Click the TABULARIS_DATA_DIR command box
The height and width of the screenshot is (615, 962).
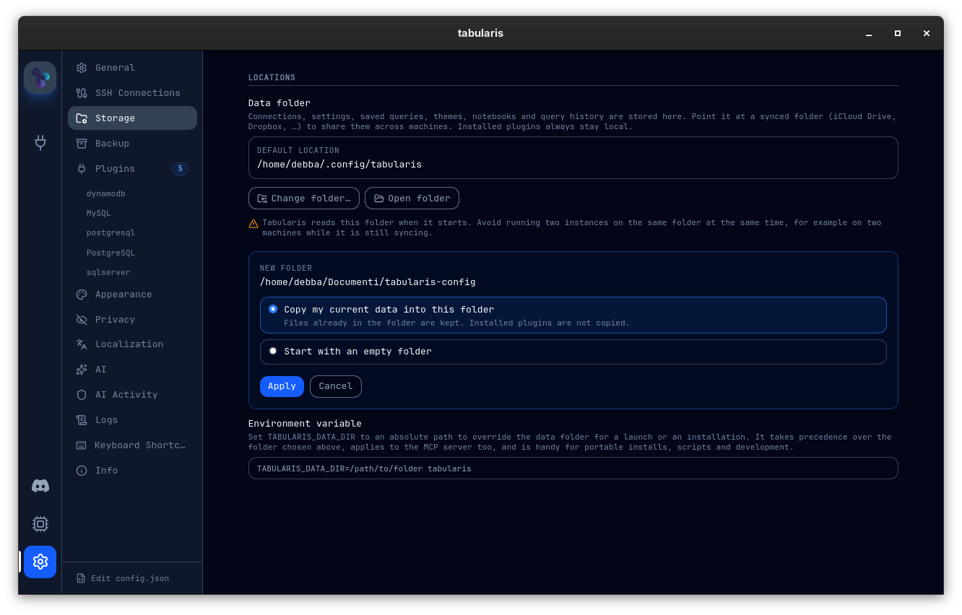click(573, 468)
